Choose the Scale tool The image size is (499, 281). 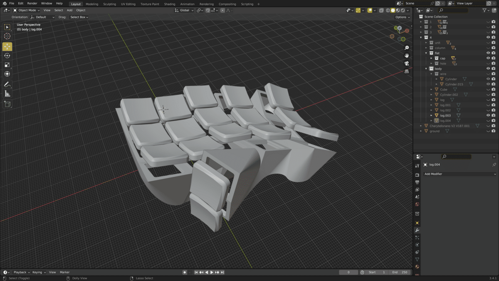pos(7,65)
